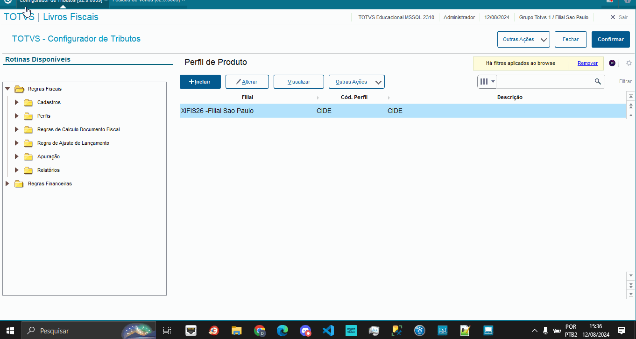Click the Regras Fiscais folder icon
Viewport: 636px width, 339px height.
coord(19,89)
